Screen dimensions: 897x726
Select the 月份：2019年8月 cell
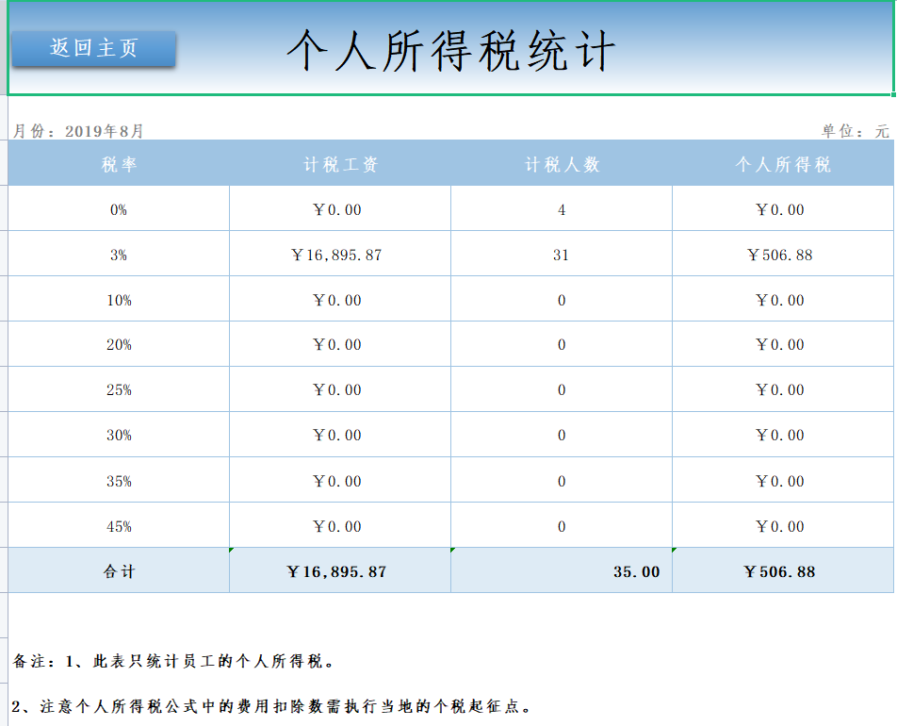[78, 131]
